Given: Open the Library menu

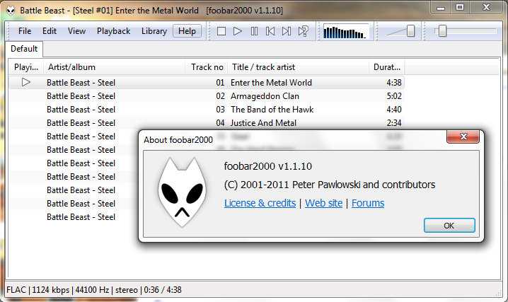Looking at the screenshot, I should click(154, 31).
